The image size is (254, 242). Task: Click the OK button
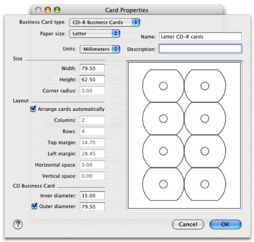click(225, 224)
